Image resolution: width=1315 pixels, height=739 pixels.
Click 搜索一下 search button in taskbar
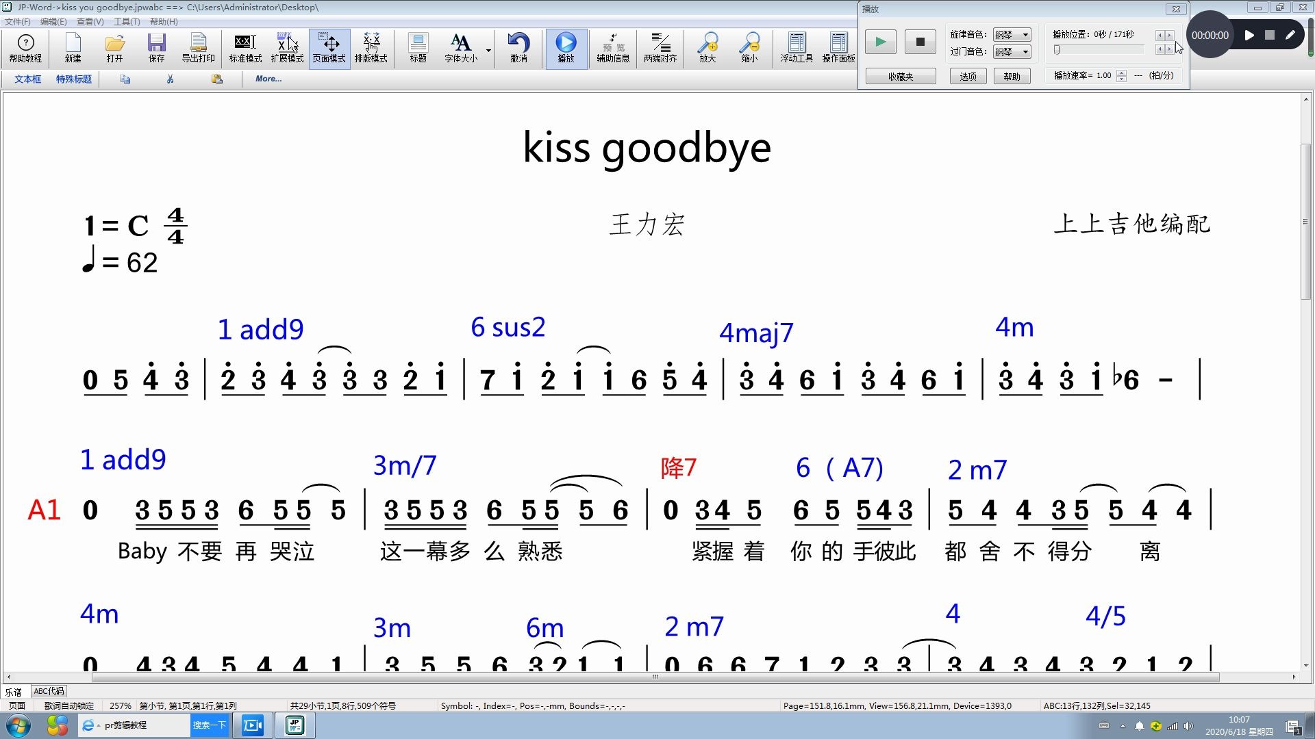tap(209, 725)
